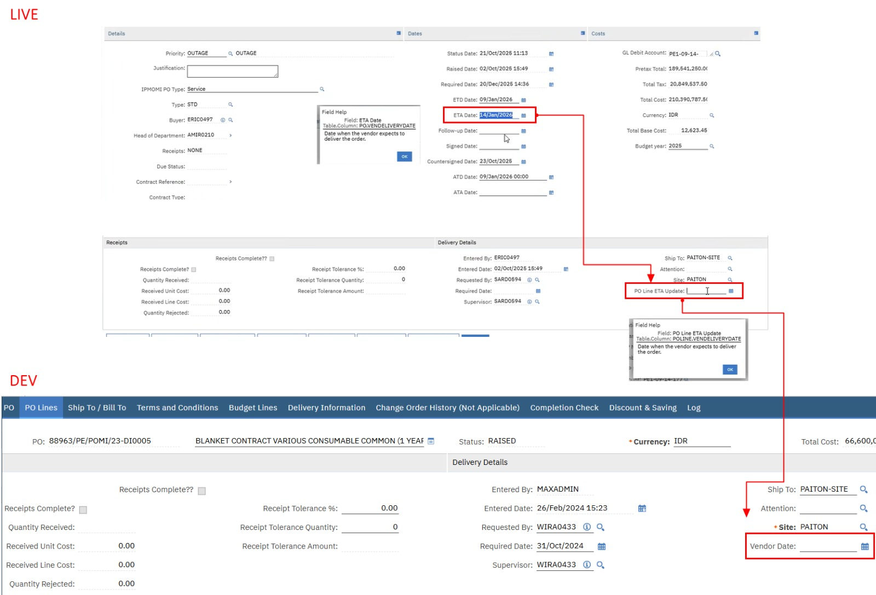Open the Terms and Conditions tab
This screenshot has width=876, height=595.
(x=177, y=408)
